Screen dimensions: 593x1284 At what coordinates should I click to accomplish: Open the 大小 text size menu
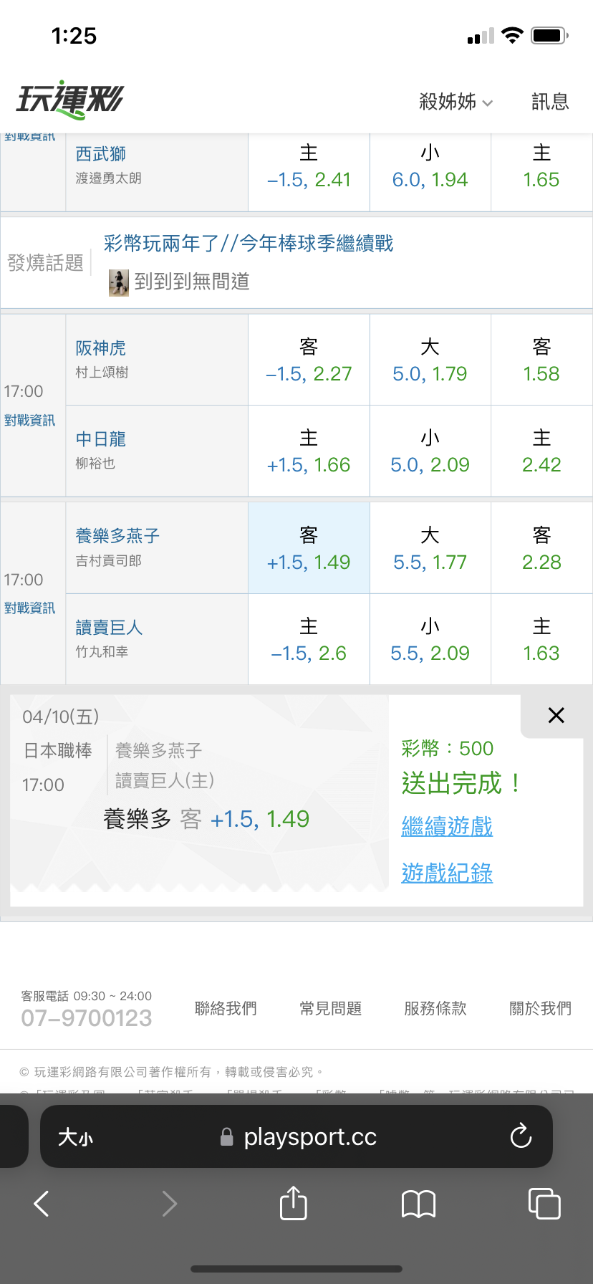click(75, 1137)
